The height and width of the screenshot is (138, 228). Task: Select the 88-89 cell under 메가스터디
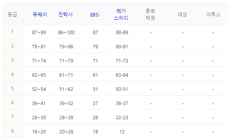click(x=122, y=33)
